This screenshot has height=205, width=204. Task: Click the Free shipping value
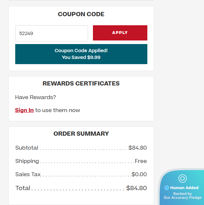click(x=141, y=161)
